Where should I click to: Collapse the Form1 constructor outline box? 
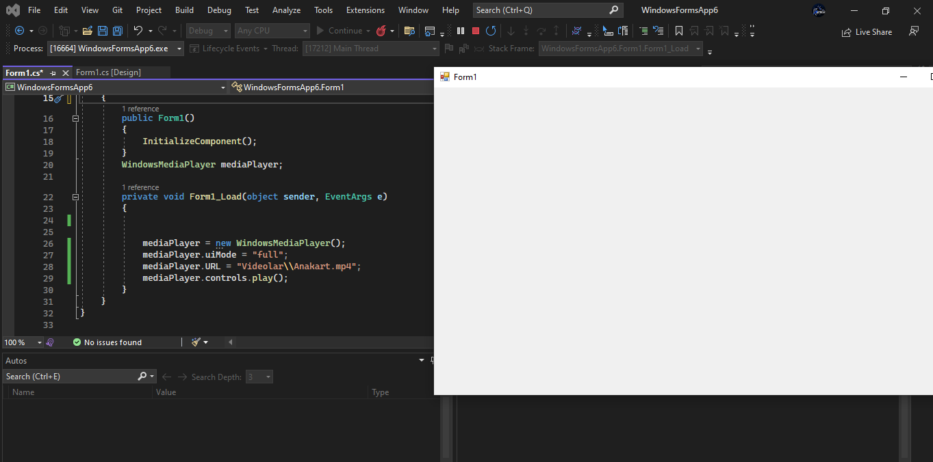[76, 118]
